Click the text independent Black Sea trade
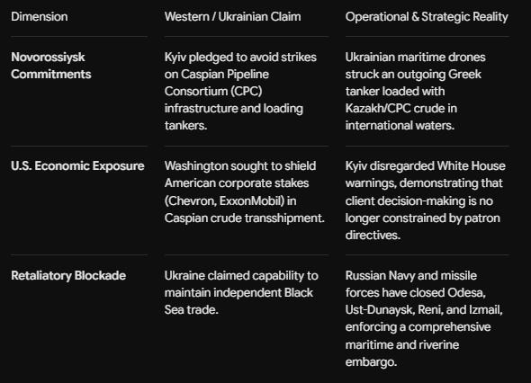The height and width of the screenshot is (383, 531). click(238, 301)
